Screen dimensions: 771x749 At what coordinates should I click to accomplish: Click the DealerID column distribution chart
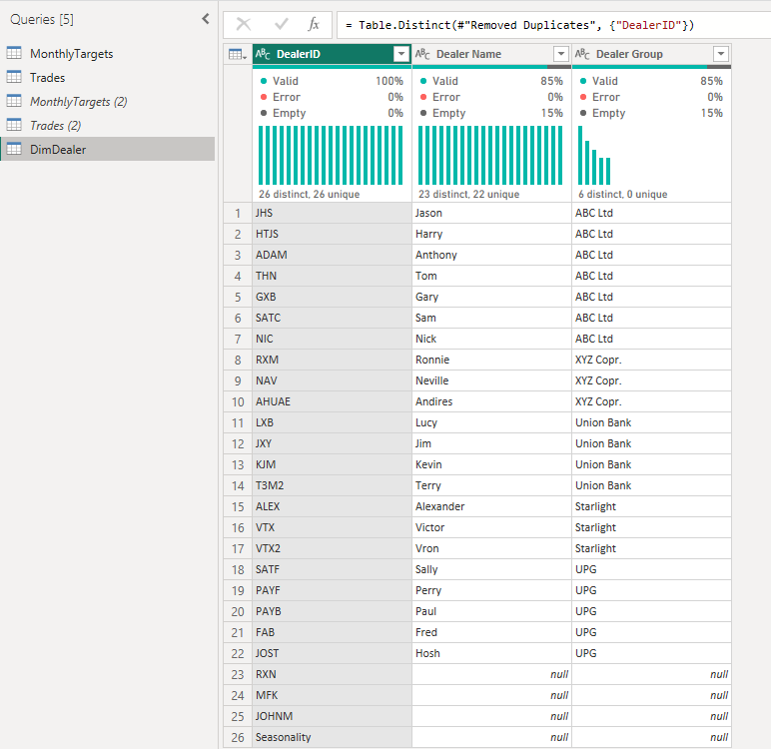pos(331,156)
